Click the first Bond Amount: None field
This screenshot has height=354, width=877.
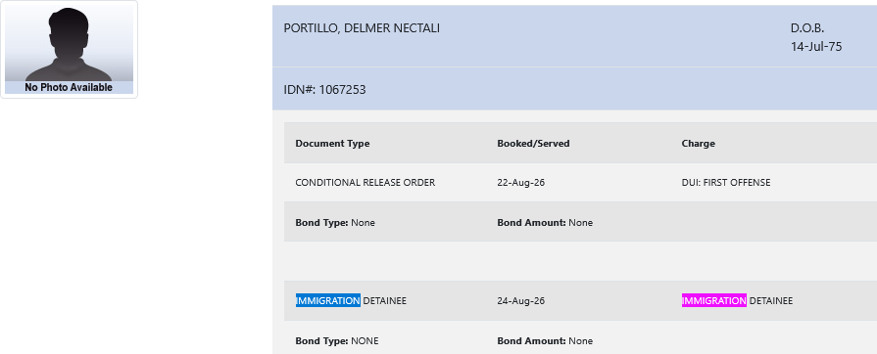[x=545, y=223]
